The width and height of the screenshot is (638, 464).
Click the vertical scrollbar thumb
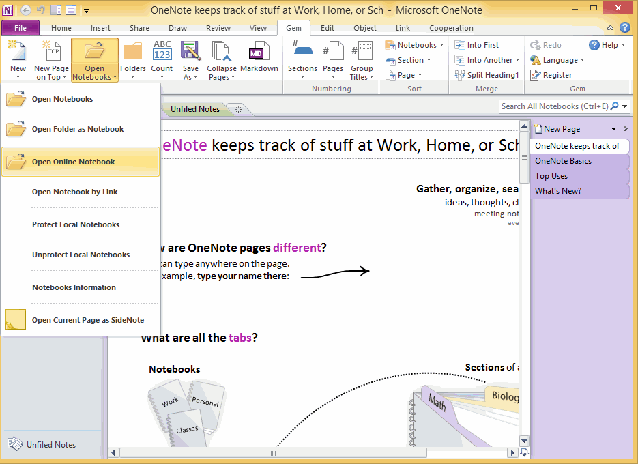point(525,157)
